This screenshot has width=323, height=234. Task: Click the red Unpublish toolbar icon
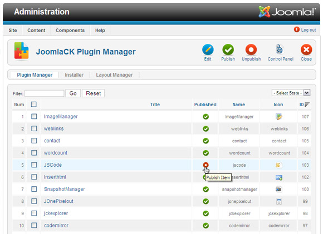(251, 49)
